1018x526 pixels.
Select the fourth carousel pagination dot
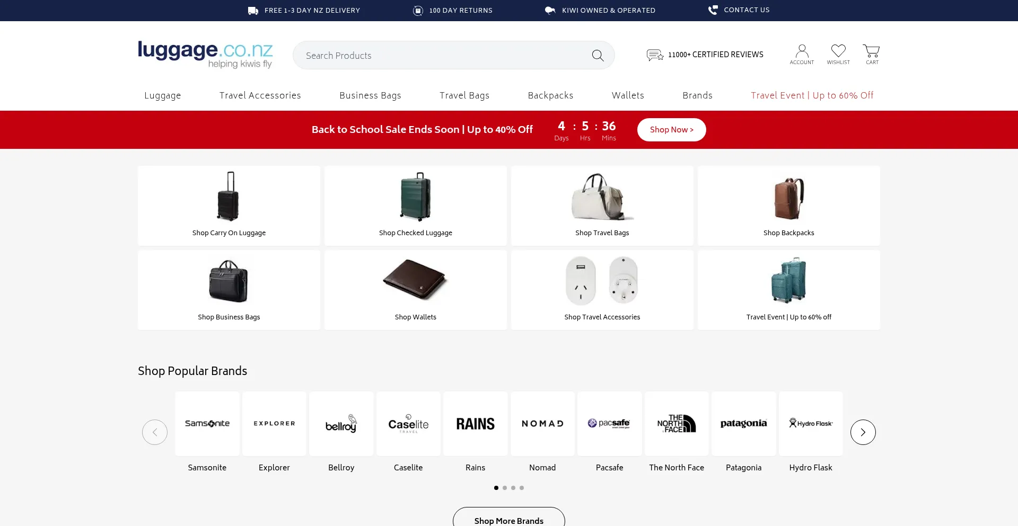click(x=522, y=488)
